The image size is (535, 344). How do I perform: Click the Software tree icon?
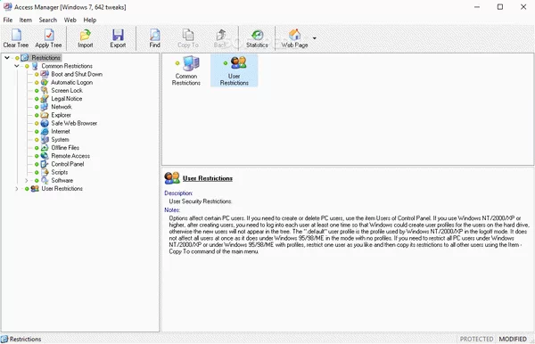[x=45, y=180]
